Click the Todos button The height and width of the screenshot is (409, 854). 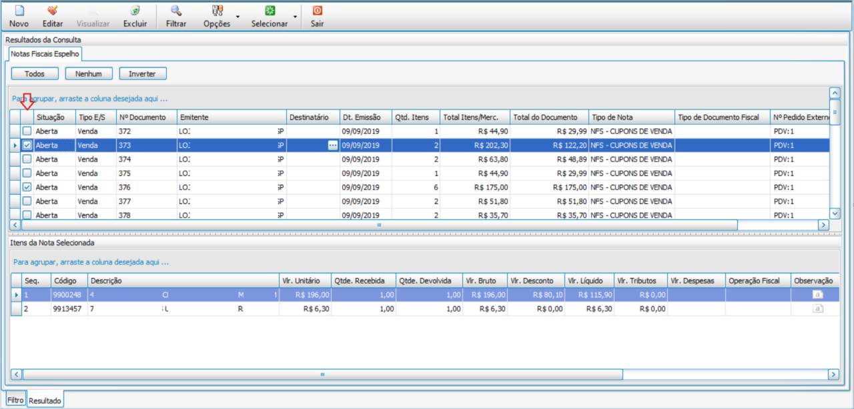(35, 73)
